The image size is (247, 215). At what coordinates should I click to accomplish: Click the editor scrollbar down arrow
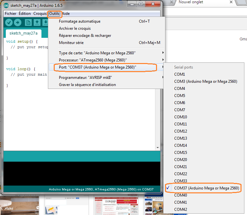click(158, 147)
